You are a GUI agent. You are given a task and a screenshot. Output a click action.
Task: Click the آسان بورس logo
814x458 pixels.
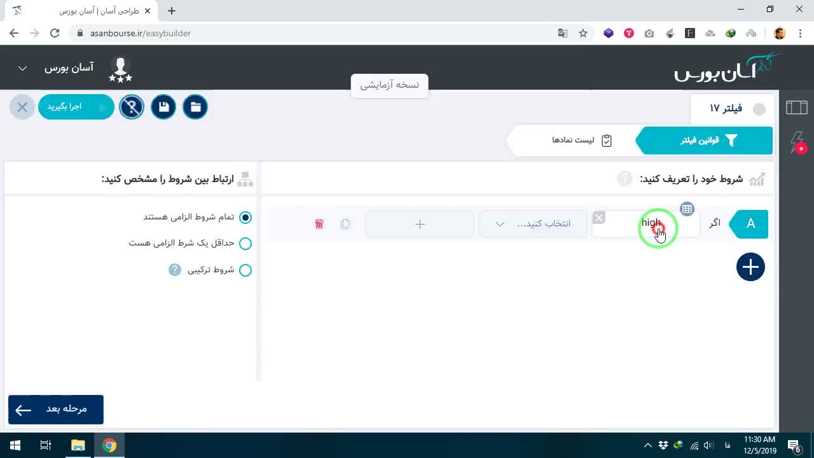(x=727, y=67)
